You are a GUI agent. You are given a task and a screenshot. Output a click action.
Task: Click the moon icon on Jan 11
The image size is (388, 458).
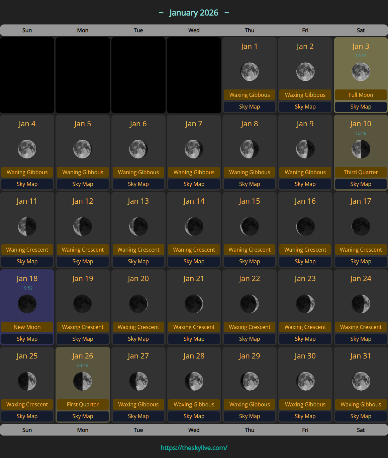click(27, 226)
